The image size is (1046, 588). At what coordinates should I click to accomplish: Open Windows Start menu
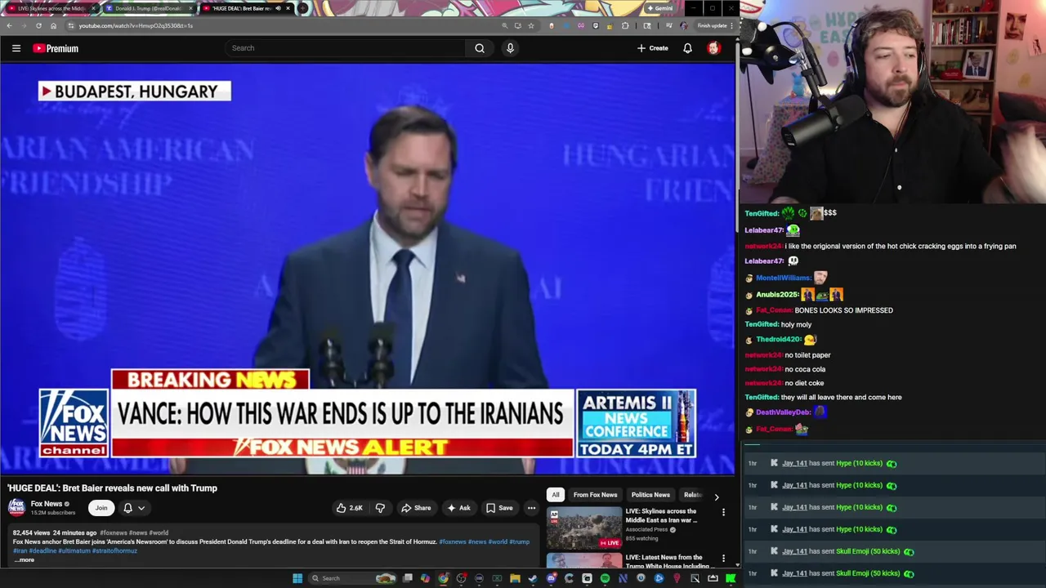[x=297, y=578]
